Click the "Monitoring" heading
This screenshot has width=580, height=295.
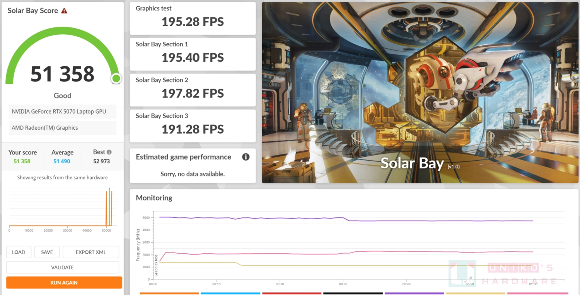154,198
